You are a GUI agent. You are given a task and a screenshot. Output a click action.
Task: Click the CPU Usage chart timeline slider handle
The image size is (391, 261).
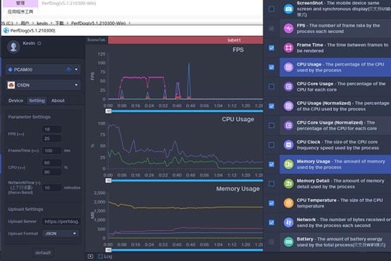click(x=109, y=181)
